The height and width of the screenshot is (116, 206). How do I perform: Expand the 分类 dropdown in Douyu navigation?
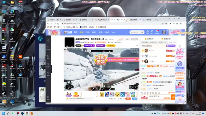click(x=88, y=32)
